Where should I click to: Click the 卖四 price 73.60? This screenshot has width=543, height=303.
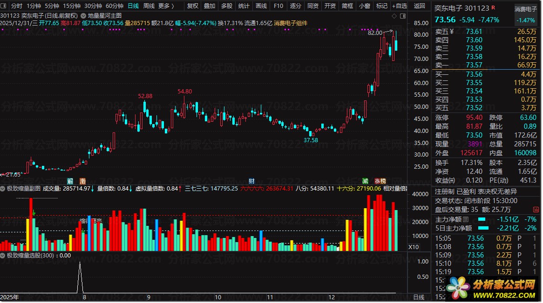pyautogui.click(x=474, y=40)
